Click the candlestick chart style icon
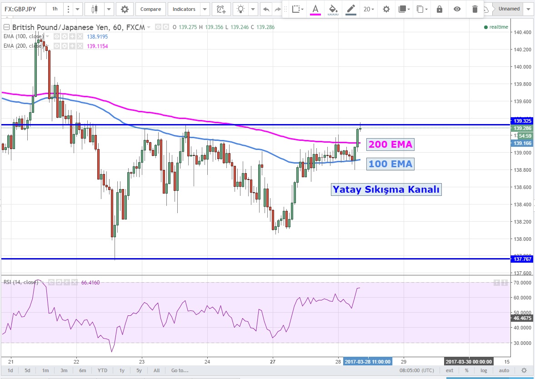Image resolution: width=535 pixels, height=379 pixels. 95,9
